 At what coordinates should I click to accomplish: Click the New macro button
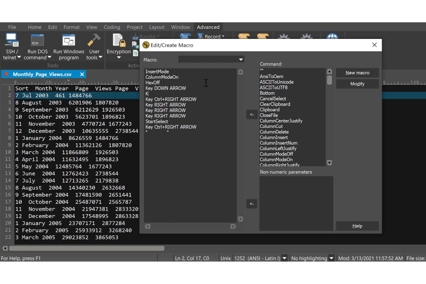(x=357, y=73)
